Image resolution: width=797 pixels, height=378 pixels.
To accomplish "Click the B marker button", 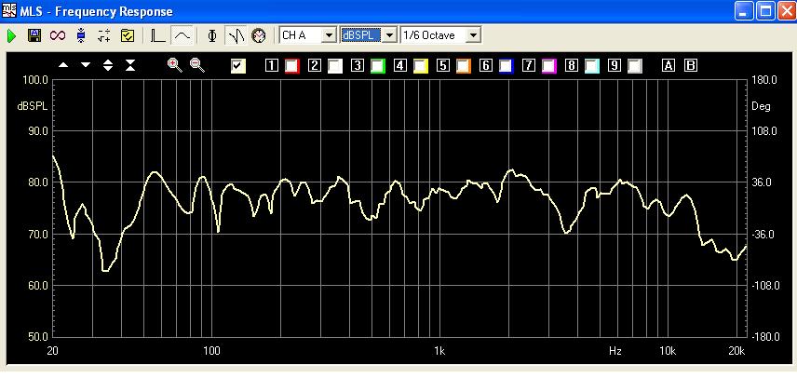I will [690, 65].
